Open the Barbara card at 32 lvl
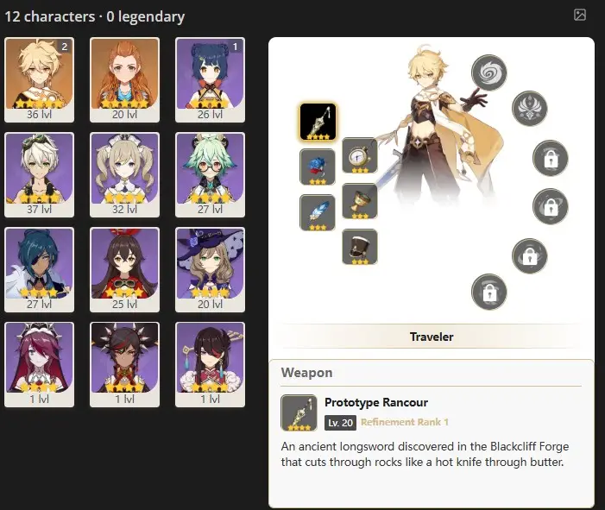Screen dimensions: 605x510 click(x=124, y=175)
